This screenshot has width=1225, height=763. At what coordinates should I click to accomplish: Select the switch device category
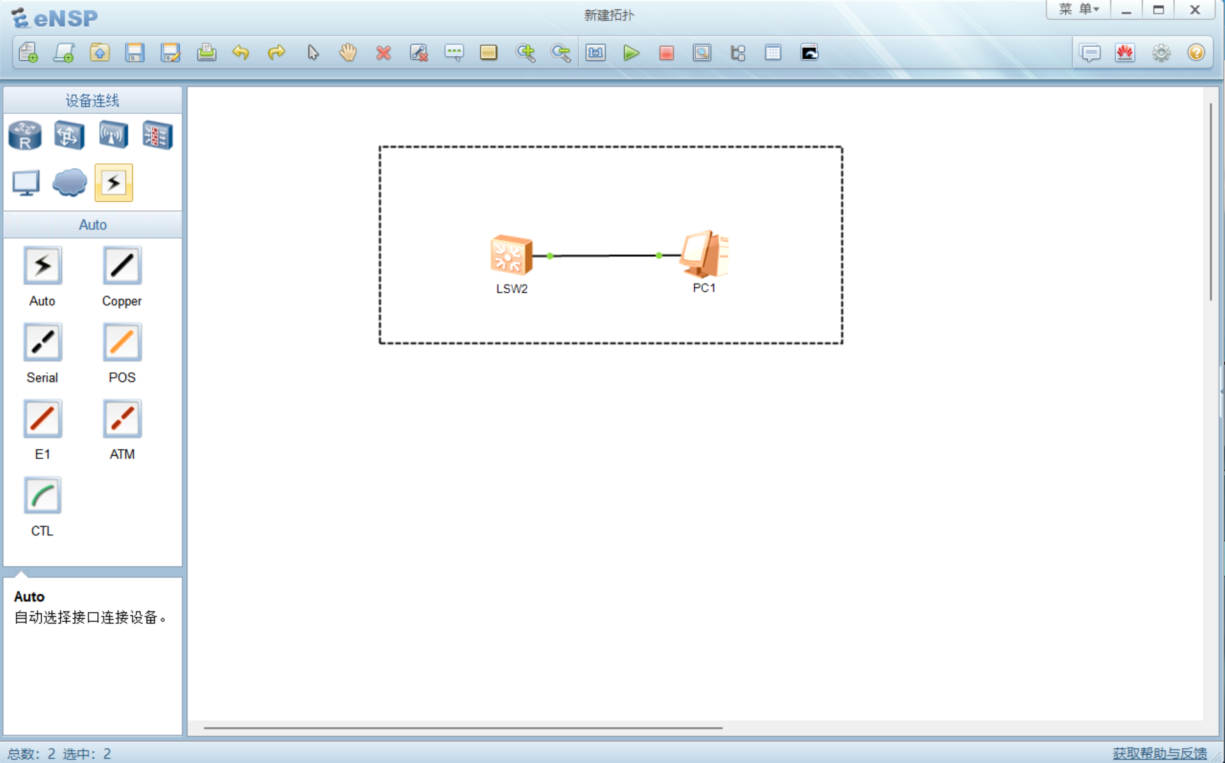(69, 135)
